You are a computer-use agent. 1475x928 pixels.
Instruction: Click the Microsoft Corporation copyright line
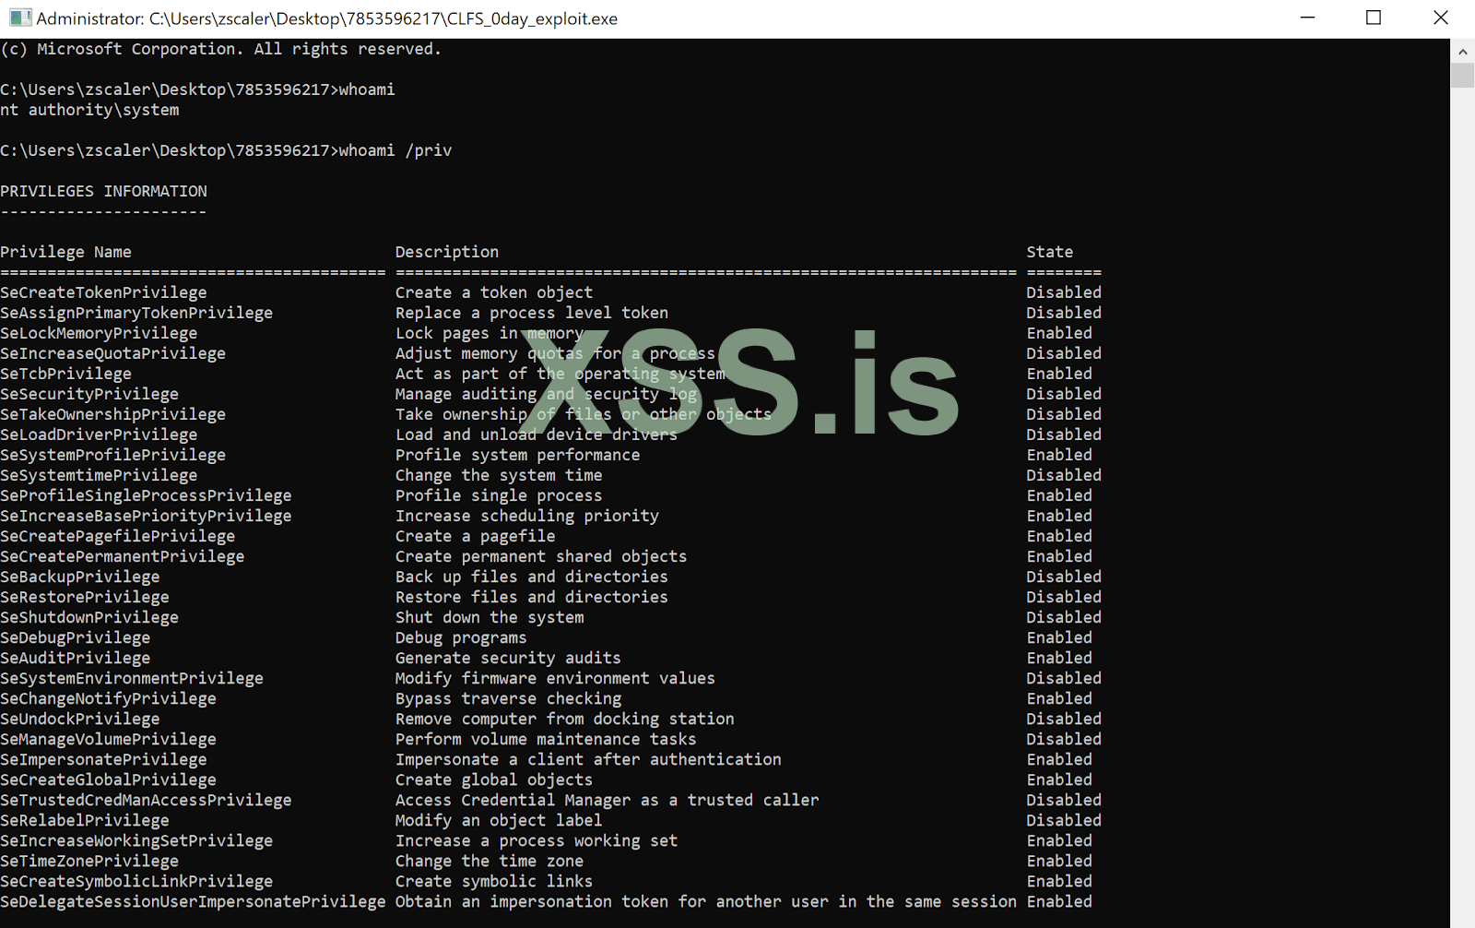coord(220,49)
